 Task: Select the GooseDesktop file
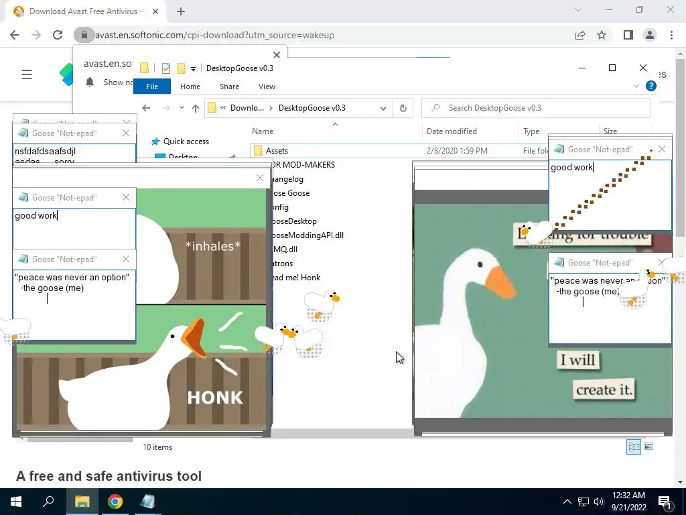(x=294, y=221)
